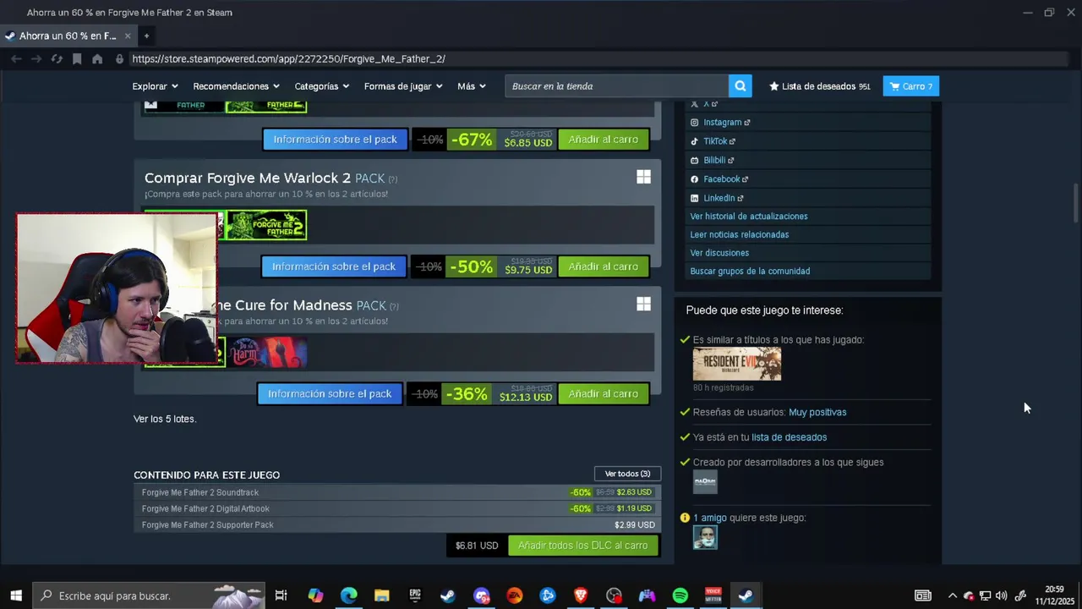The image size is (1082, 609).
Task: Click the 'Ver todos (3)' DLC button
Action: 627,474
